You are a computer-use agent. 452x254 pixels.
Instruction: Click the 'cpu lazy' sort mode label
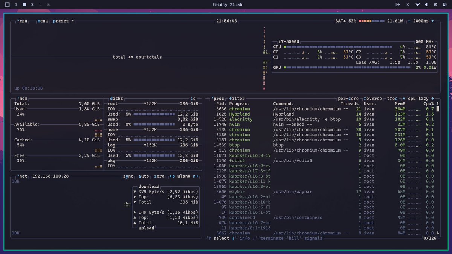[x=418, y=99]
